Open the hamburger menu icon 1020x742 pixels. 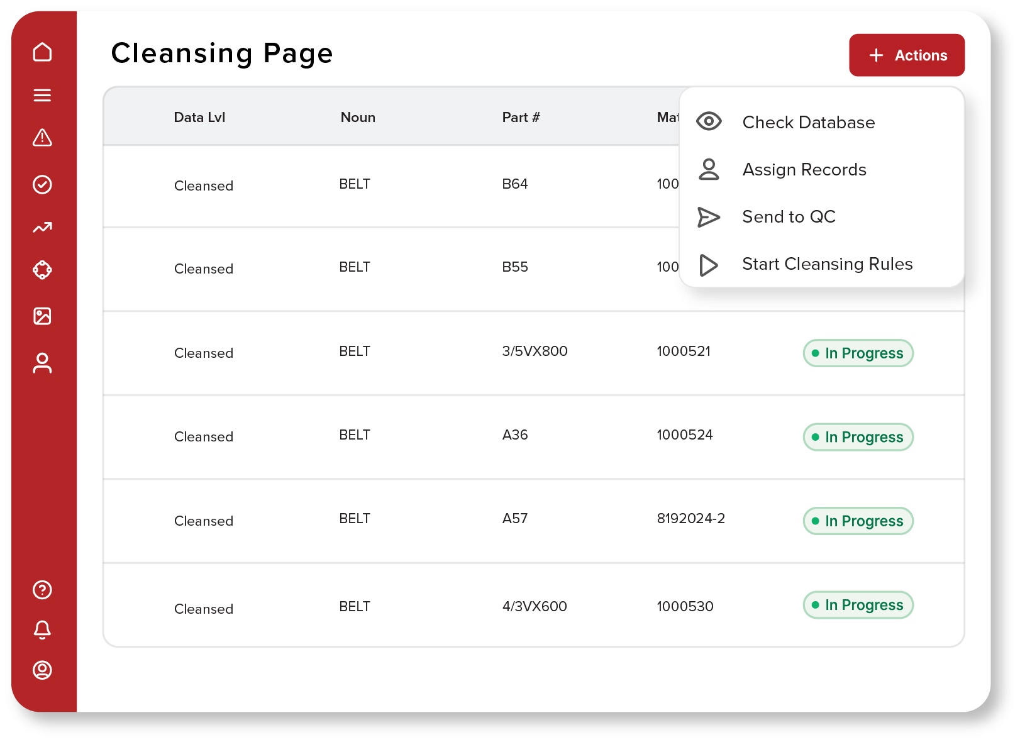point(42,95)
